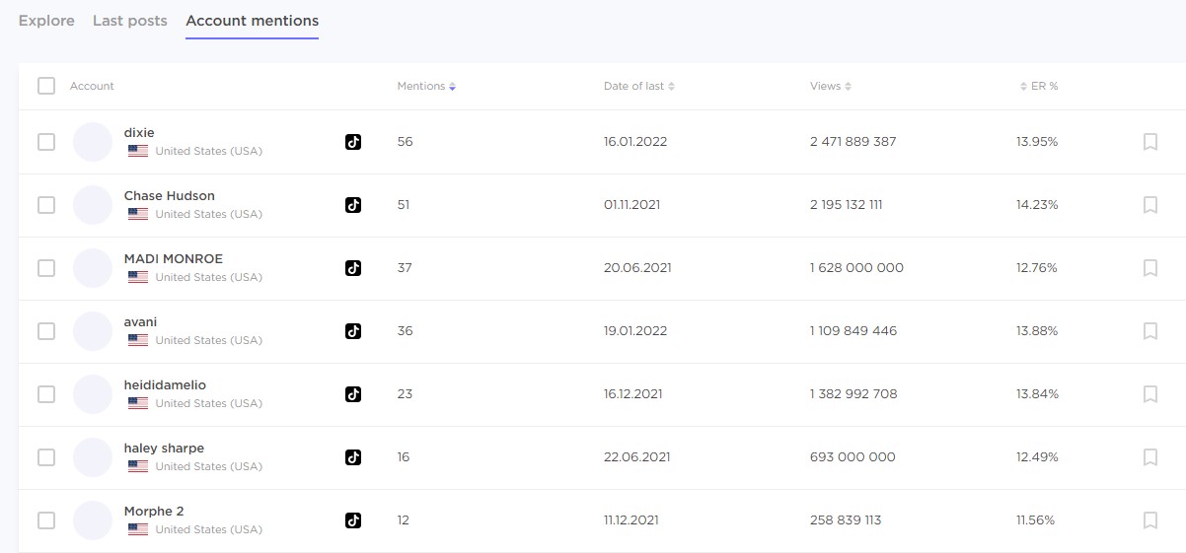Open the MADI MONROE account link
The image size is (1186, 553).
click(173, 259)
